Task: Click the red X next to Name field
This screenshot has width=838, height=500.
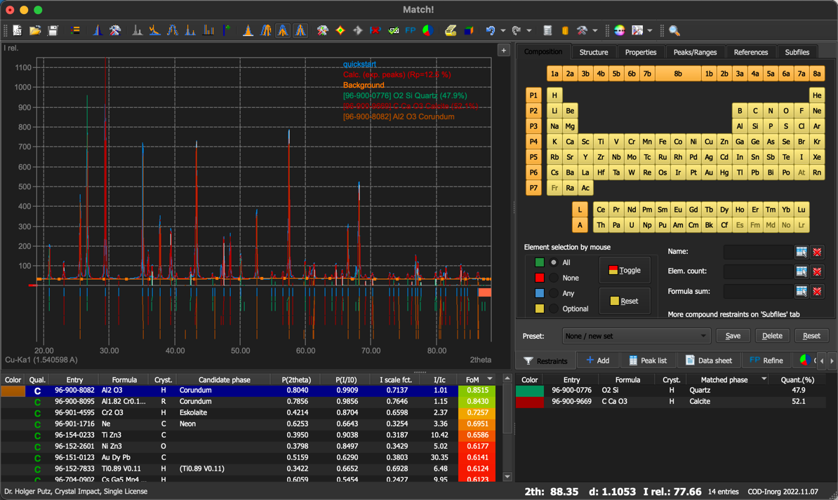Action: [x=817, y=252]
